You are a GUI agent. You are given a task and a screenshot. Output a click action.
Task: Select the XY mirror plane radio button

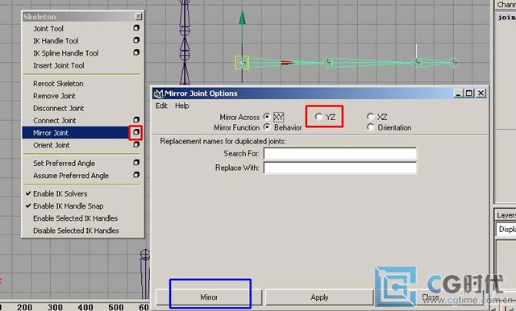click(x=267, y=117)
